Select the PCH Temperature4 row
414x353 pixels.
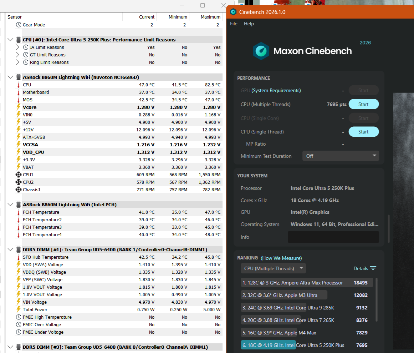pyautogui.click(x=119, y=235)
